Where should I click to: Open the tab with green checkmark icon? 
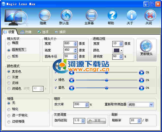[x=43, y=32]
